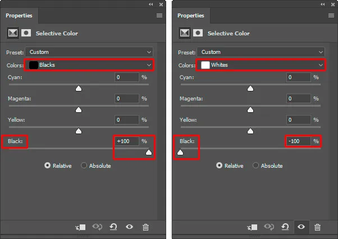Viewport: 338px width, 239px height.
Task: Click the Cyan slider handle in the Blacks panel
Action: click(x=79, y=89)
